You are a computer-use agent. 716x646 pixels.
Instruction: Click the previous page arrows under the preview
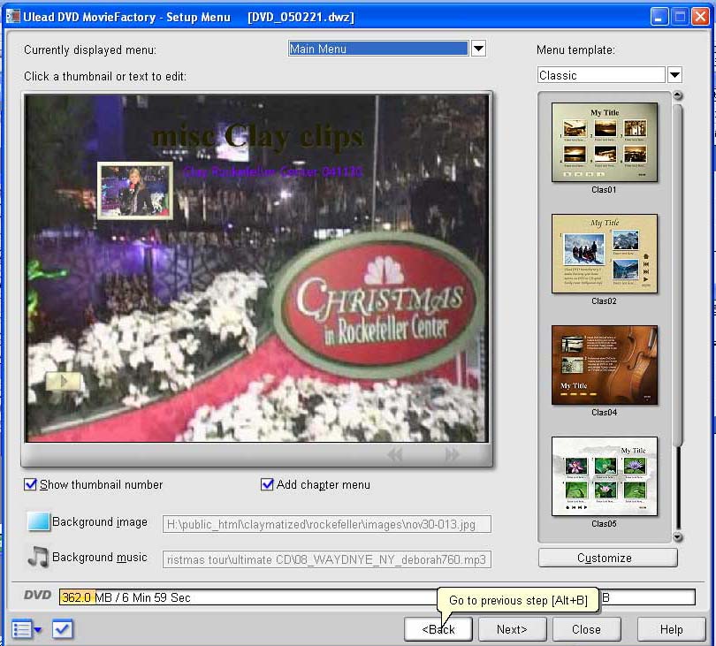395,454
